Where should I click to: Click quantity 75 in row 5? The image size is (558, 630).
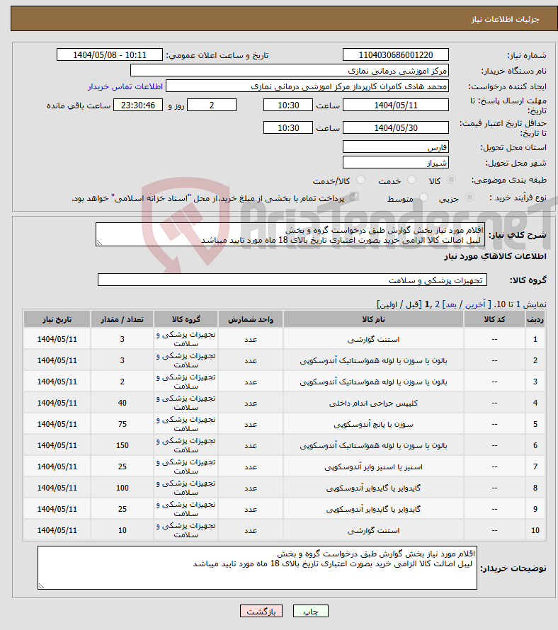pyautogui.click(x=123, y=424)
